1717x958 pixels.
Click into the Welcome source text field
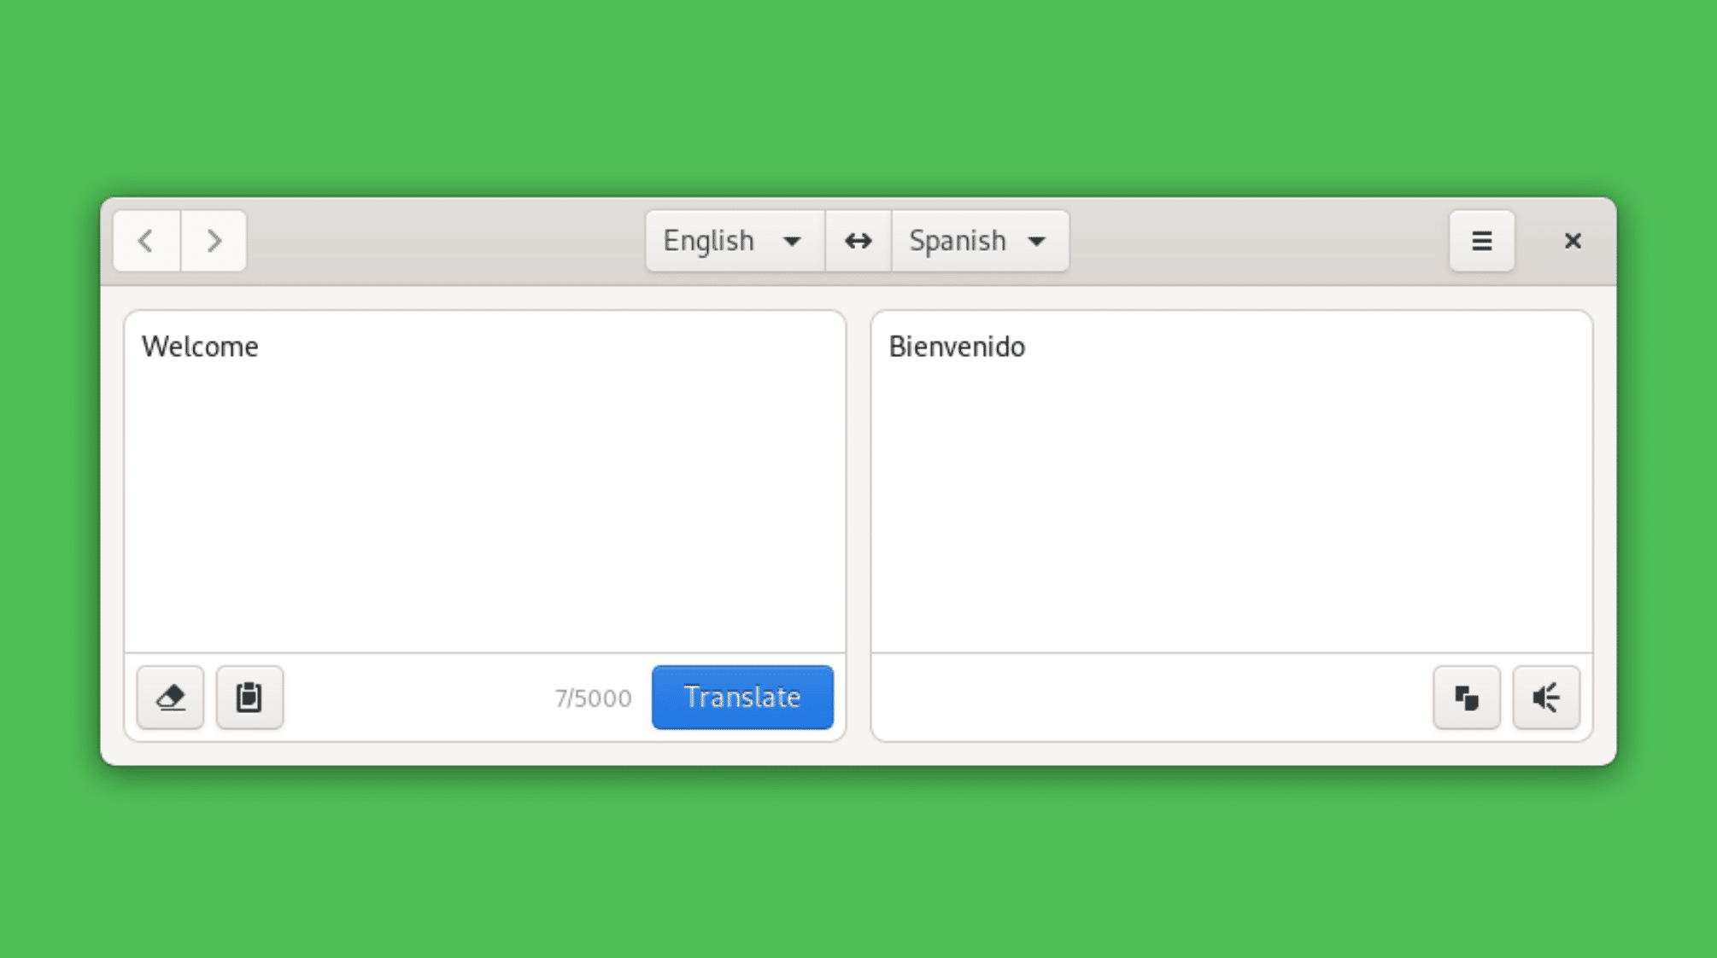485,482
